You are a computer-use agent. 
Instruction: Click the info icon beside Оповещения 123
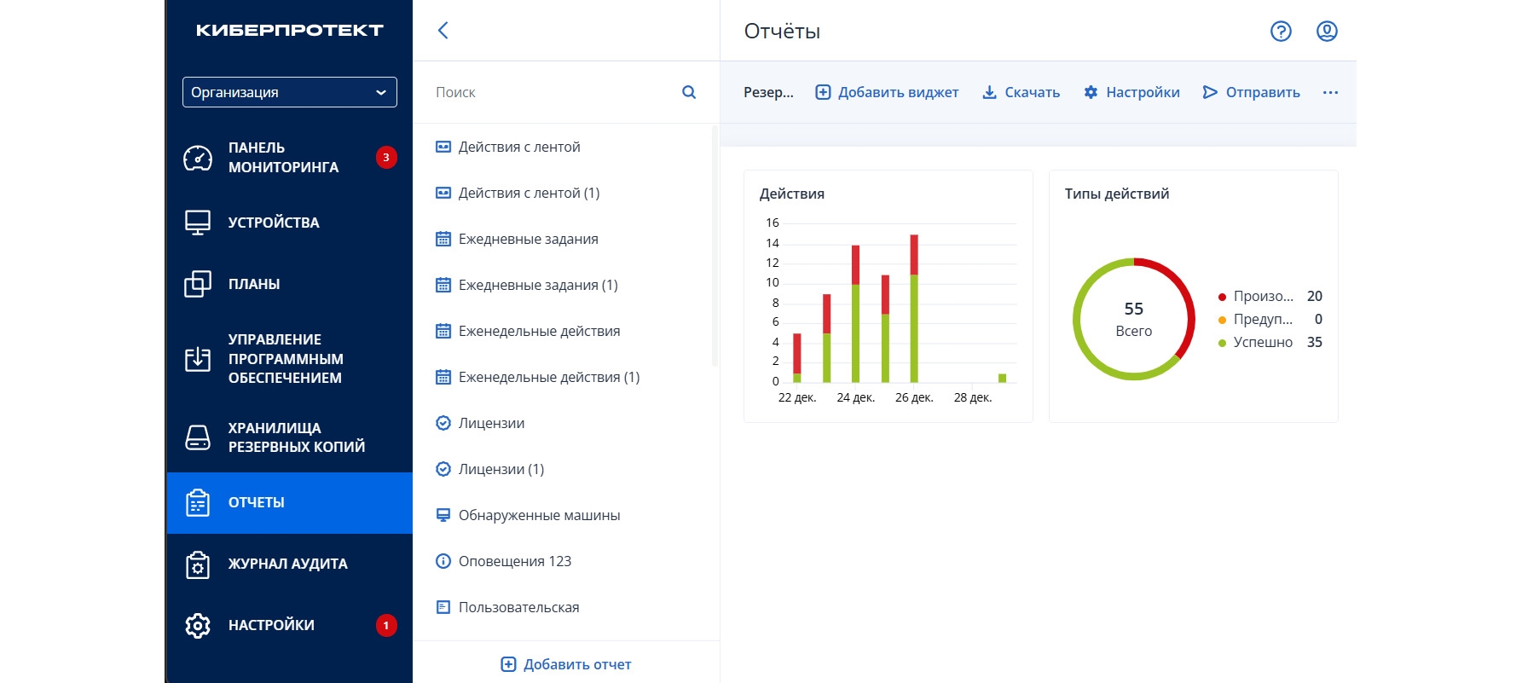(x=443, y=561)
